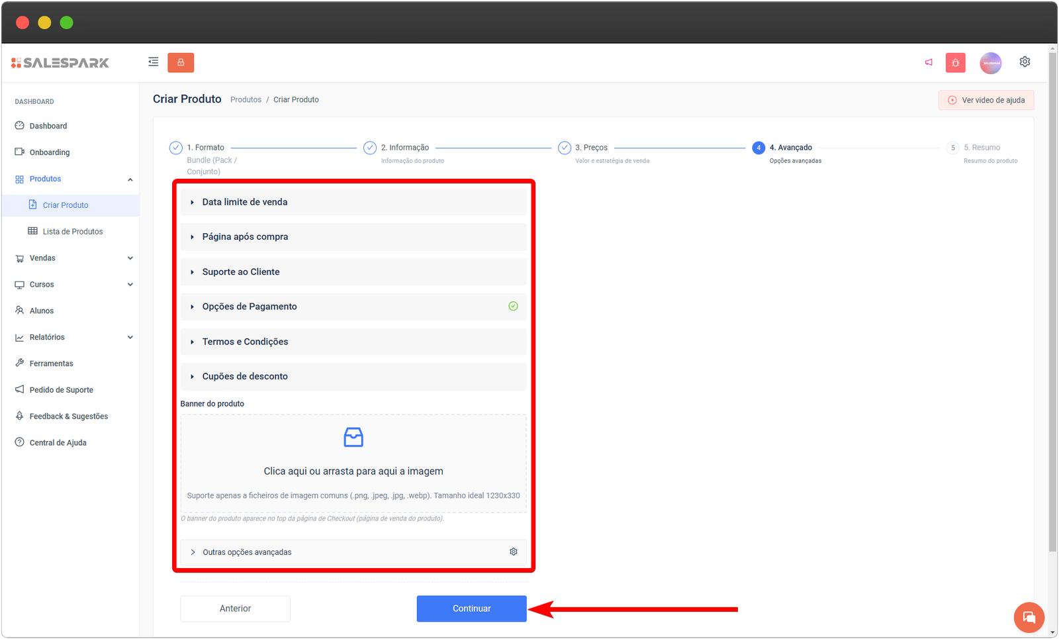Viewport: 1059px width, 639px height.
Task: Expand the Página após compra section
Action: point(245,237)
